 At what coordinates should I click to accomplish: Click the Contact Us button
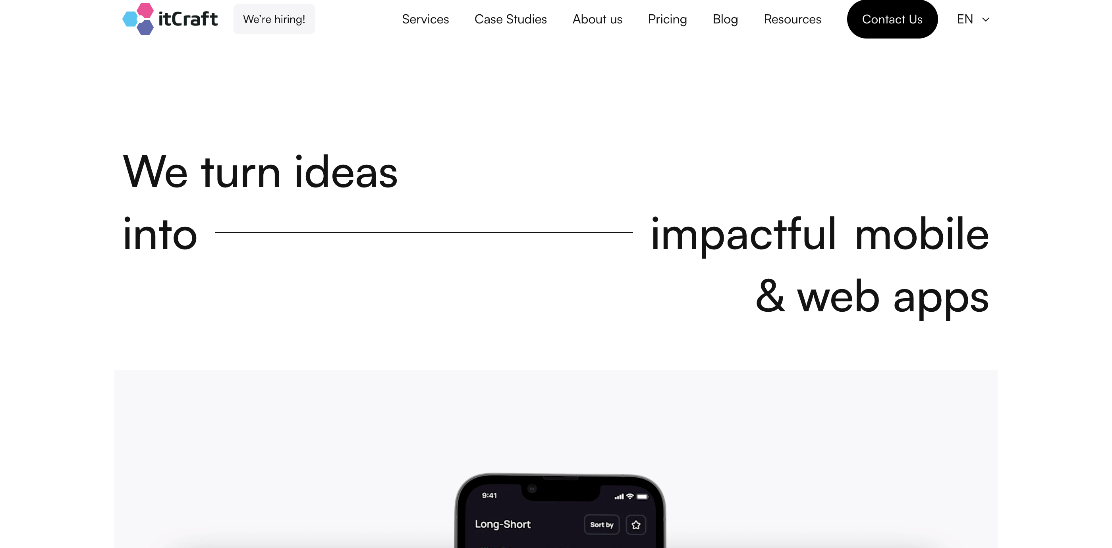pyautogui.click(x=892, y=19)
